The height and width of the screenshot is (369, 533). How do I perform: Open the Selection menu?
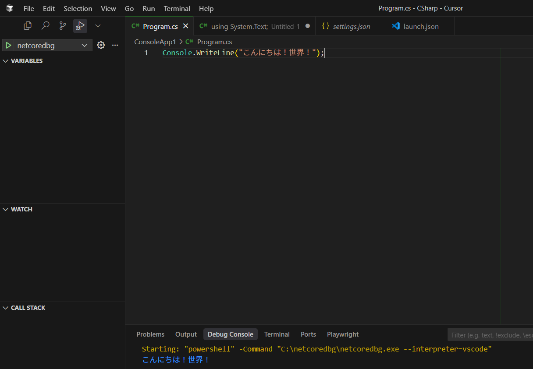(78, 8)
